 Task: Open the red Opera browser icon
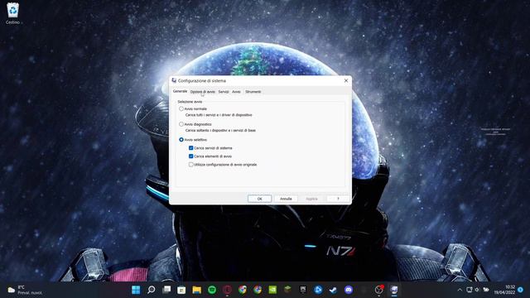[227, 290]
